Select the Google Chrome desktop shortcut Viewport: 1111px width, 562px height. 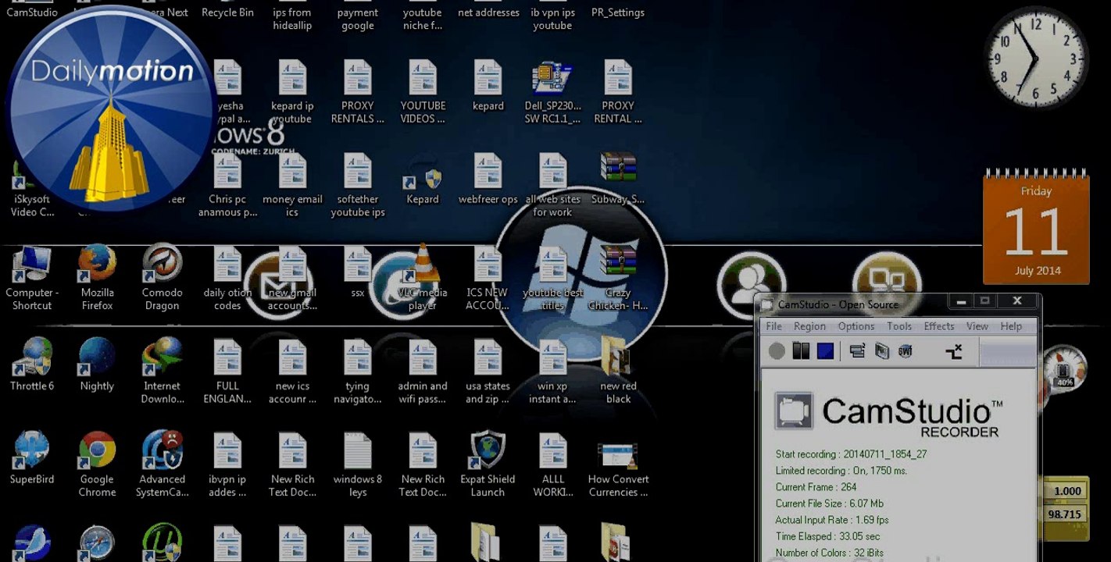click(x=97, y=464)
